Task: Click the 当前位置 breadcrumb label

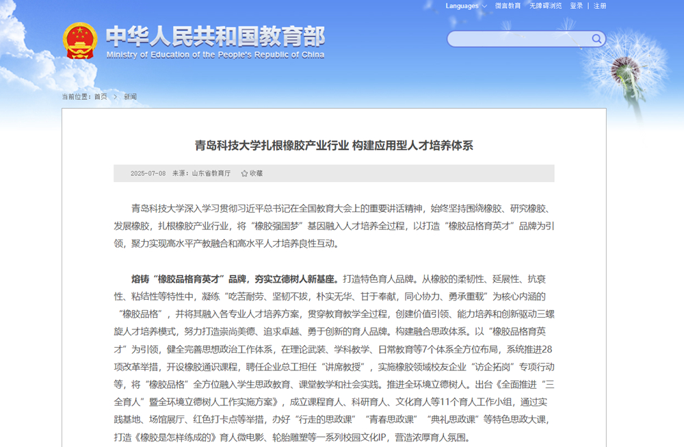Action: click(77, 97)
